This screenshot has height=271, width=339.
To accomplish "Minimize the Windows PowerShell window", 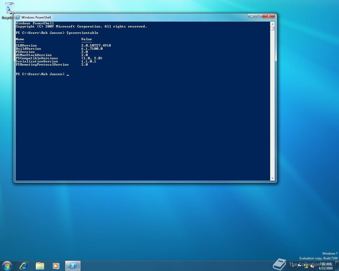I will (x=252, y=16).
